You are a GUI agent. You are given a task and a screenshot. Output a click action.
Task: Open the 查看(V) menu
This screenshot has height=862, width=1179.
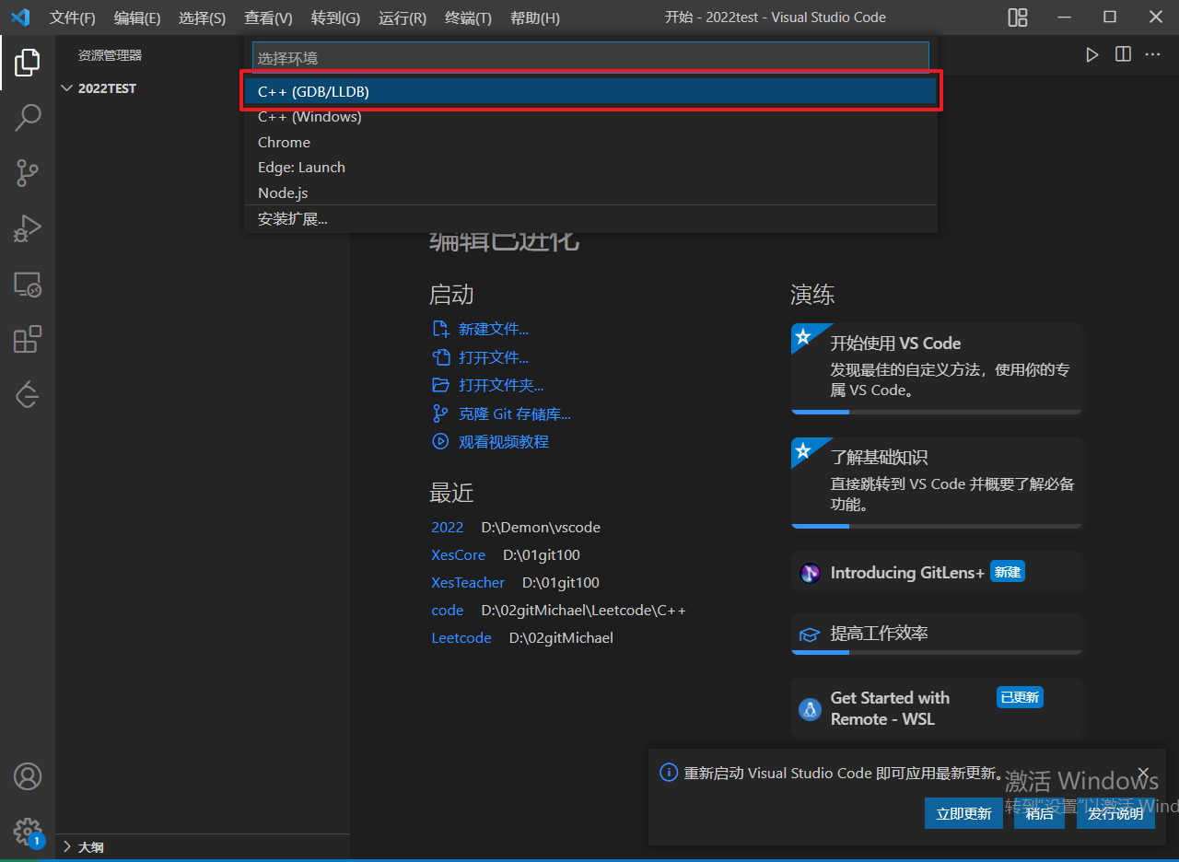coord(268,17)
